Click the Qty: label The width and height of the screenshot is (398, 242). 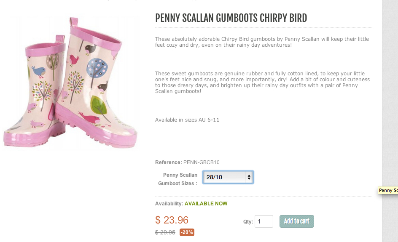point(248,222)
